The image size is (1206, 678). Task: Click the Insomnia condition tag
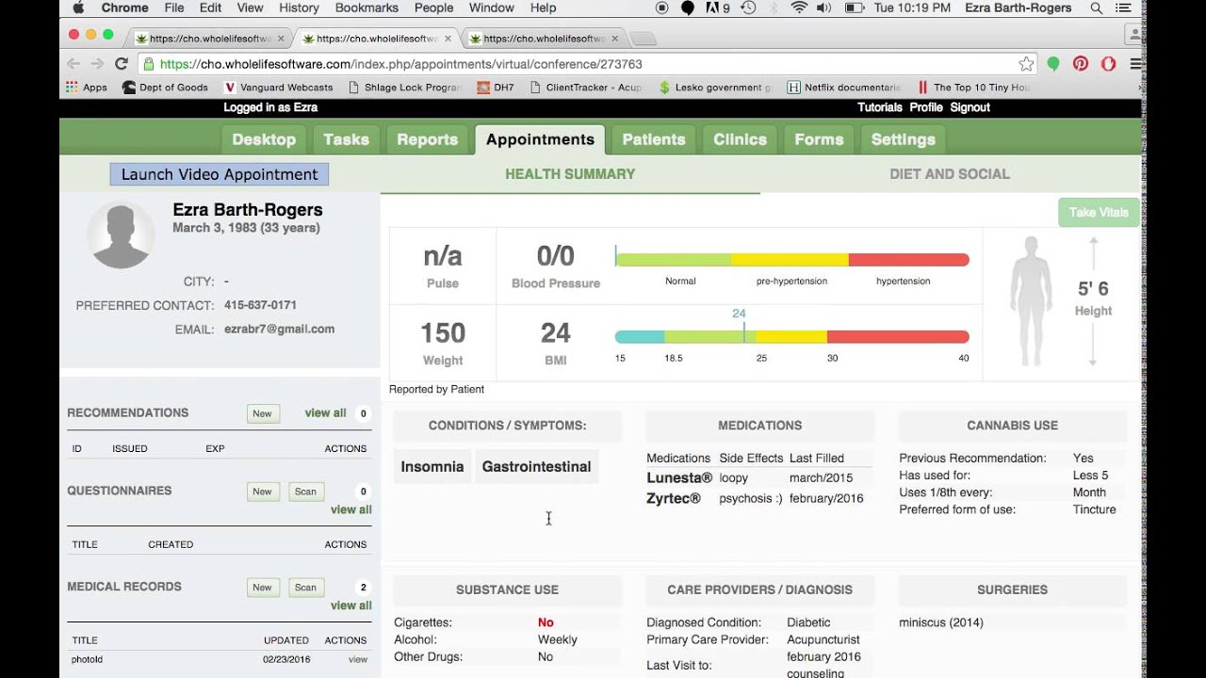(432, 466)
